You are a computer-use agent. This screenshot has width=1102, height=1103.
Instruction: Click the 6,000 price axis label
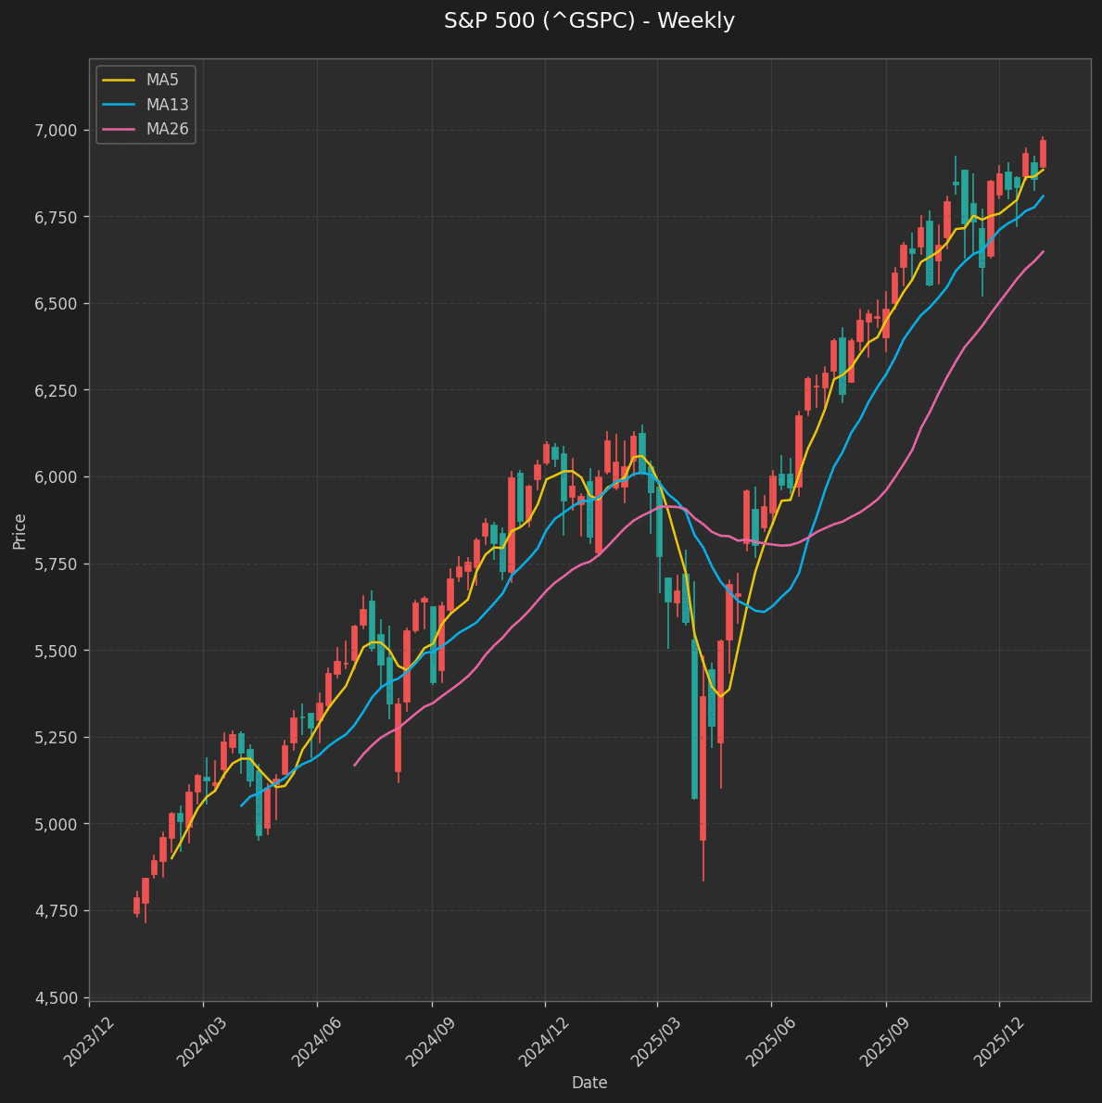click(x=56, y=477)
